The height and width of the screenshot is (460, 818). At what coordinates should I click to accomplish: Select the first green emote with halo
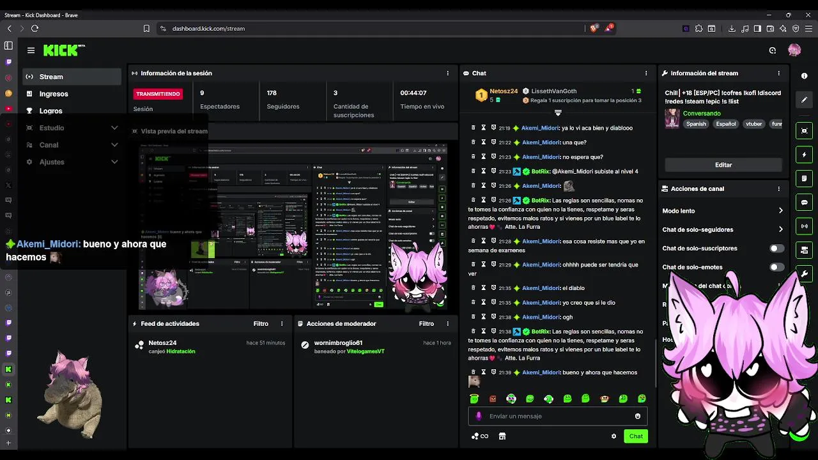coord(474,398)
